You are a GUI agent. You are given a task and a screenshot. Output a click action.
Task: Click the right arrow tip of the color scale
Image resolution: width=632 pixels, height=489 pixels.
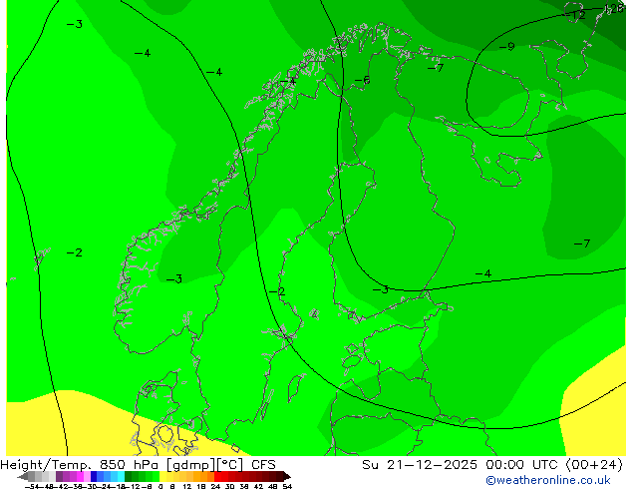(289, 477)
